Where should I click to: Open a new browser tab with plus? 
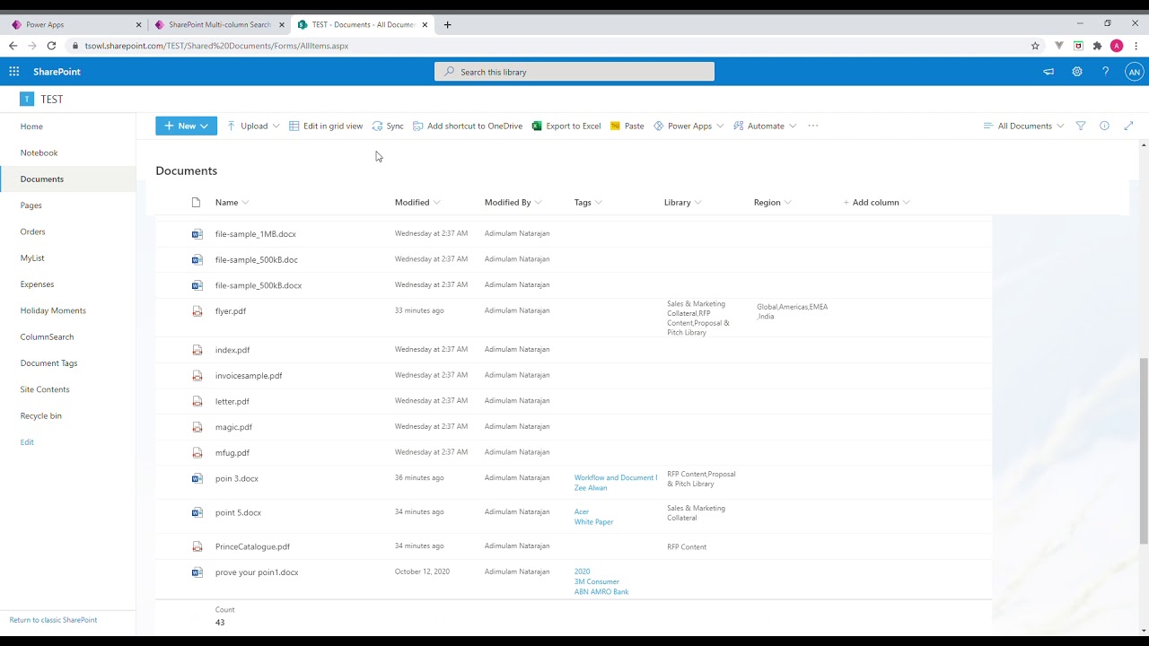[x=448, y=25]
